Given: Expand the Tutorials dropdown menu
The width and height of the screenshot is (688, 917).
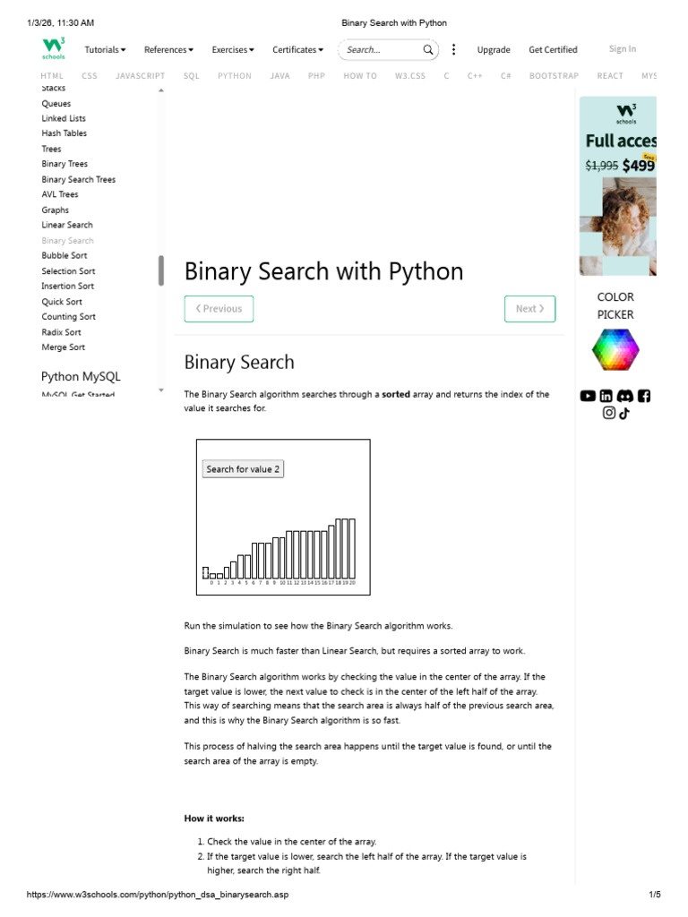Looking at the screenshot, I should click(105, 50).
